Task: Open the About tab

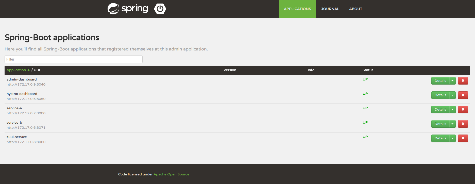Action: tap(355, 9)
